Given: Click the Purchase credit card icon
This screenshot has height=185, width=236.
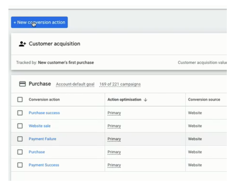Looking at the screenshot, I should tap(23, 84).
